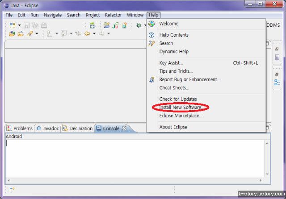Click the Forward navigation arrow
The width and height of the screenshot is (286, 199).
point(101,33)
